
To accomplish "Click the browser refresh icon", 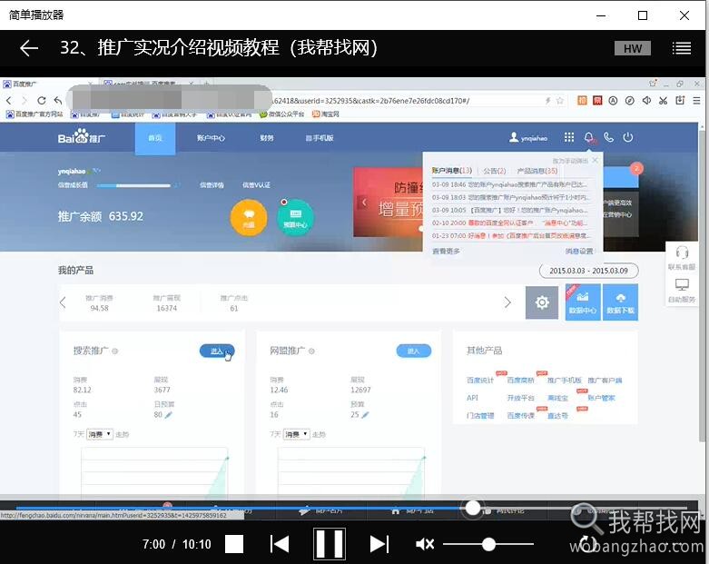I will coord(41,101).
